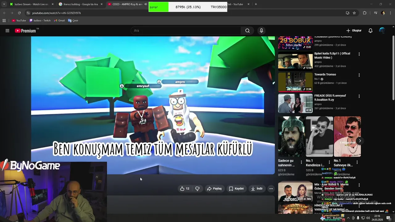The width and height of the screenshot is (395, 222).
Task: Open Chrome extensions puzzle icon
Action: point(365,13)
